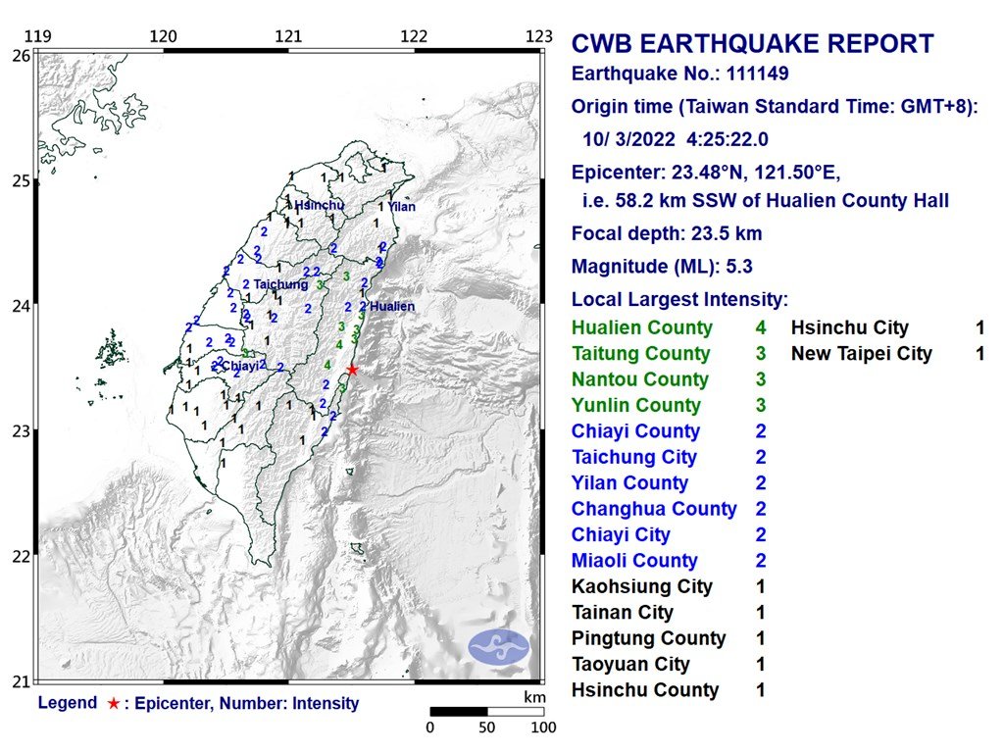This screenshot has height=753, width=1004.
Task: Select Taitung County in the intensity list
Action: 641,353
